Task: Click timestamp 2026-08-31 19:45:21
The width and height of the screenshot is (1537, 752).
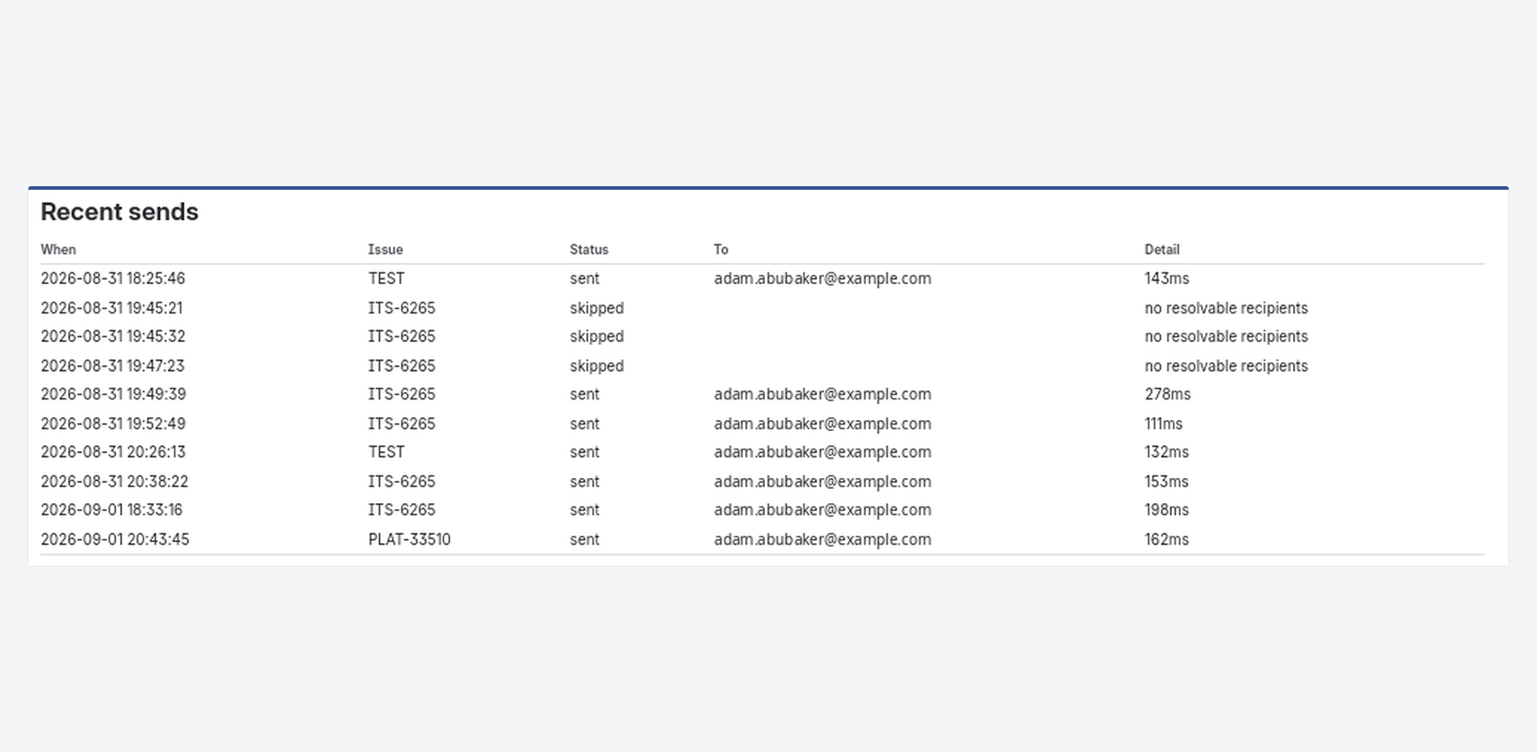Action: 112,308
